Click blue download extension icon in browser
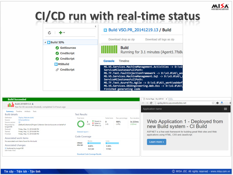Screen dimensions: 233x175 click(222, 103)
